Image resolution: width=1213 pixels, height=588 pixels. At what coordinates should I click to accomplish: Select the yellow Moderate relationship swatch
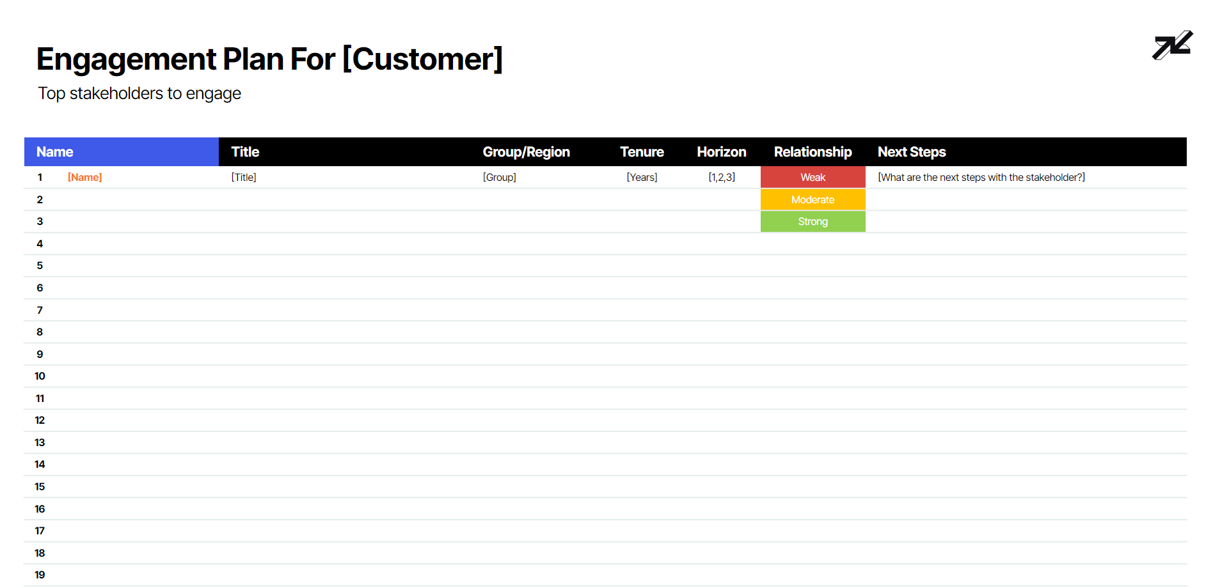[813, 199]
